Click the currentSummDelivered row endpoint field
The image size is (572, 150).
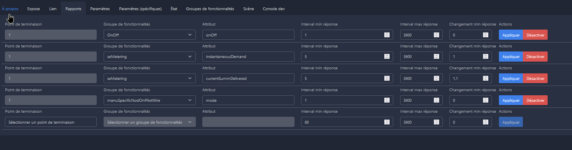pyautogui.click(x=51, y=78)
